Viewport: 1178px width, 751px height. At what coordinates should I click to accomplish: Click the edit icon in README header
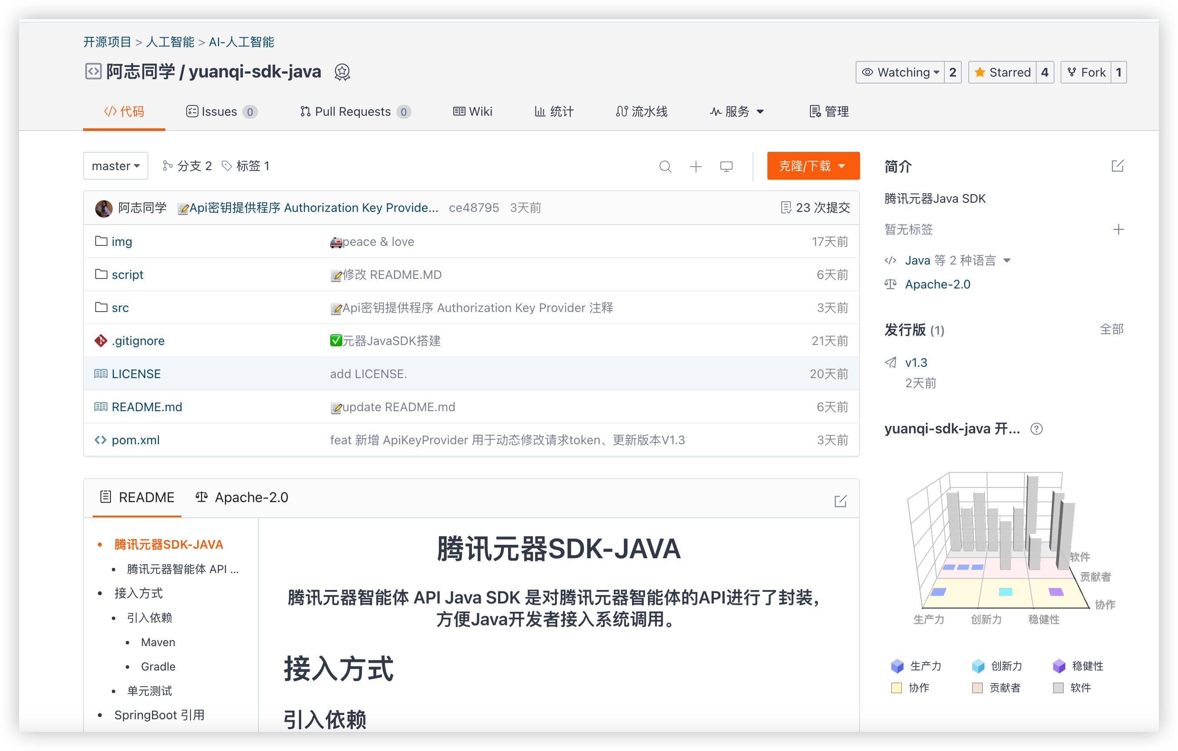click(840, 500)
